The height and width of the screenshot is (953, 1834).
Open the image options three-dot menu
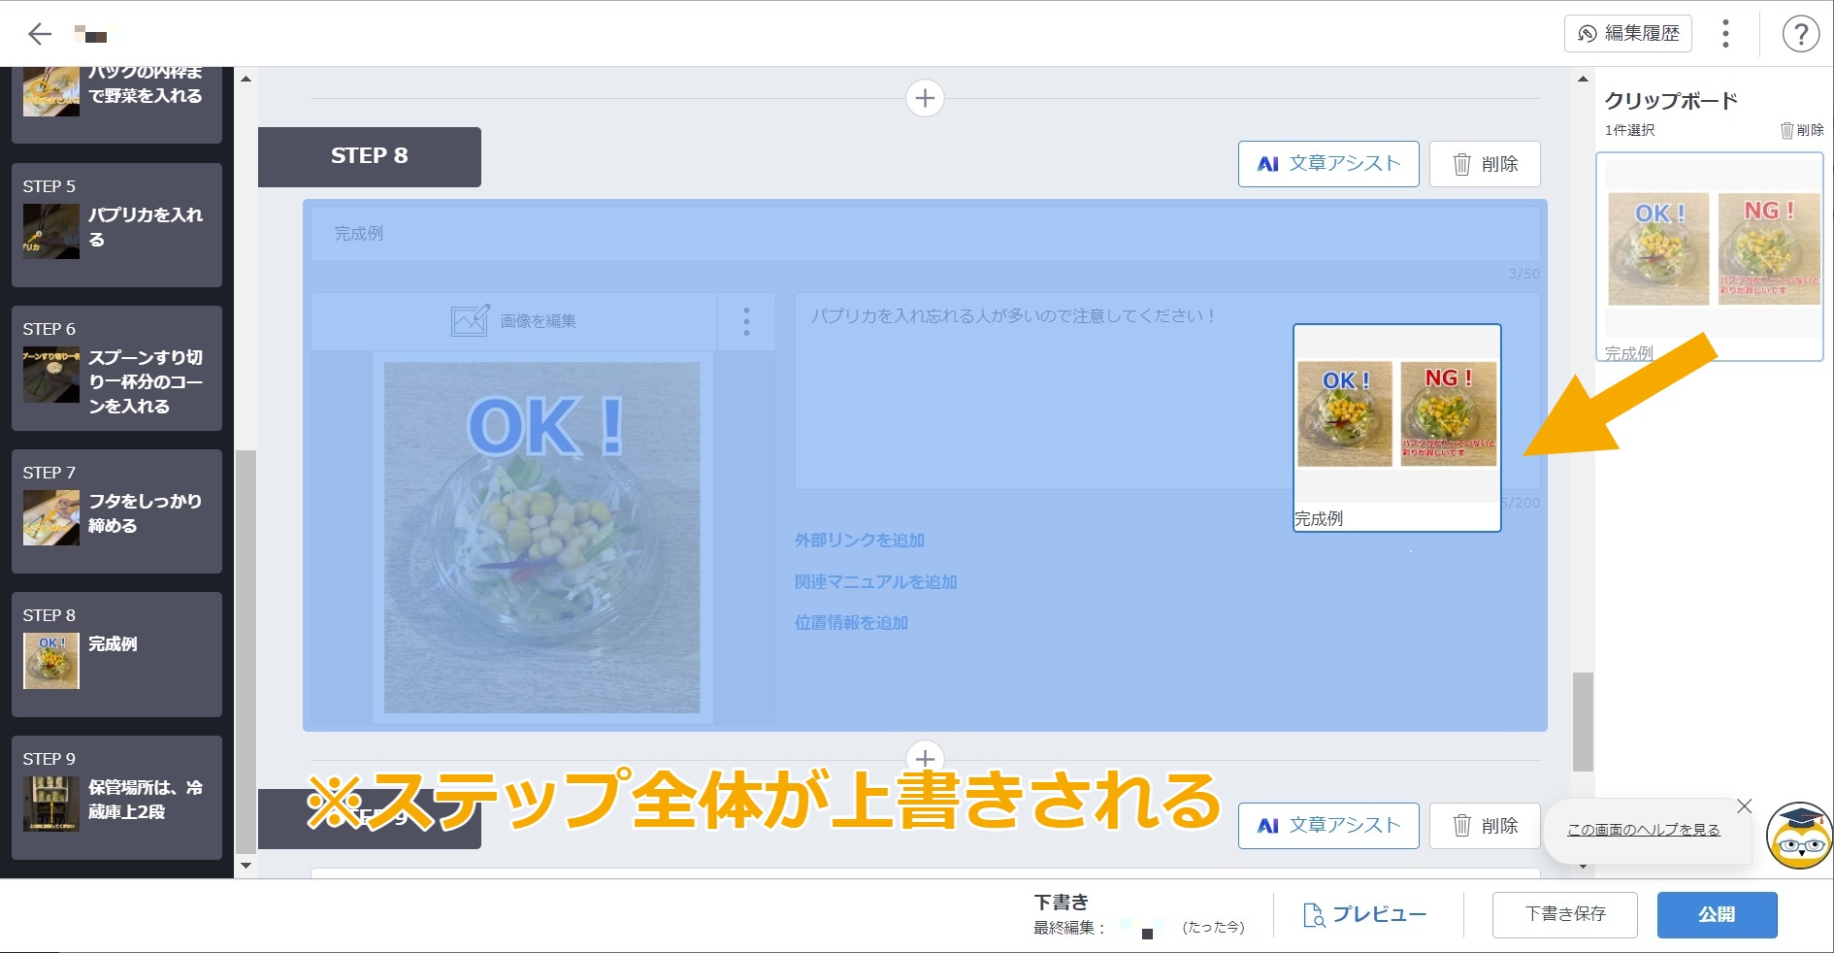click(746, 321)
